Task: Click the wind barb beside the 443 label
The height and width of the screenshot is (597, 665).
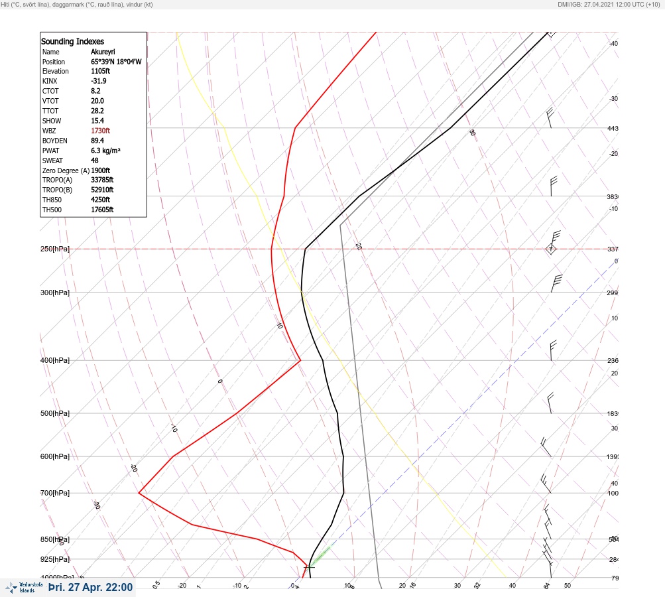Action: (550, 118)
